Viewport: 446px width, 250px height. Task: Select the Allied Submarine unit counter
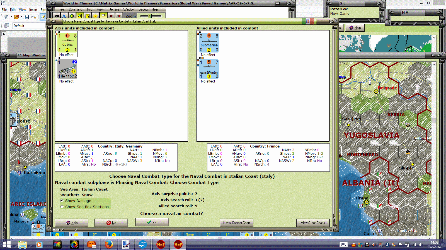209,42
